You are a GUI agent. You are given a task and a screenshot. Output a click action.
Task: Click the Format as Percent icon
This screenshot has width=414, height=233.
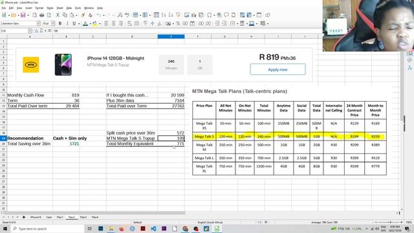click(x=178, y=23)
